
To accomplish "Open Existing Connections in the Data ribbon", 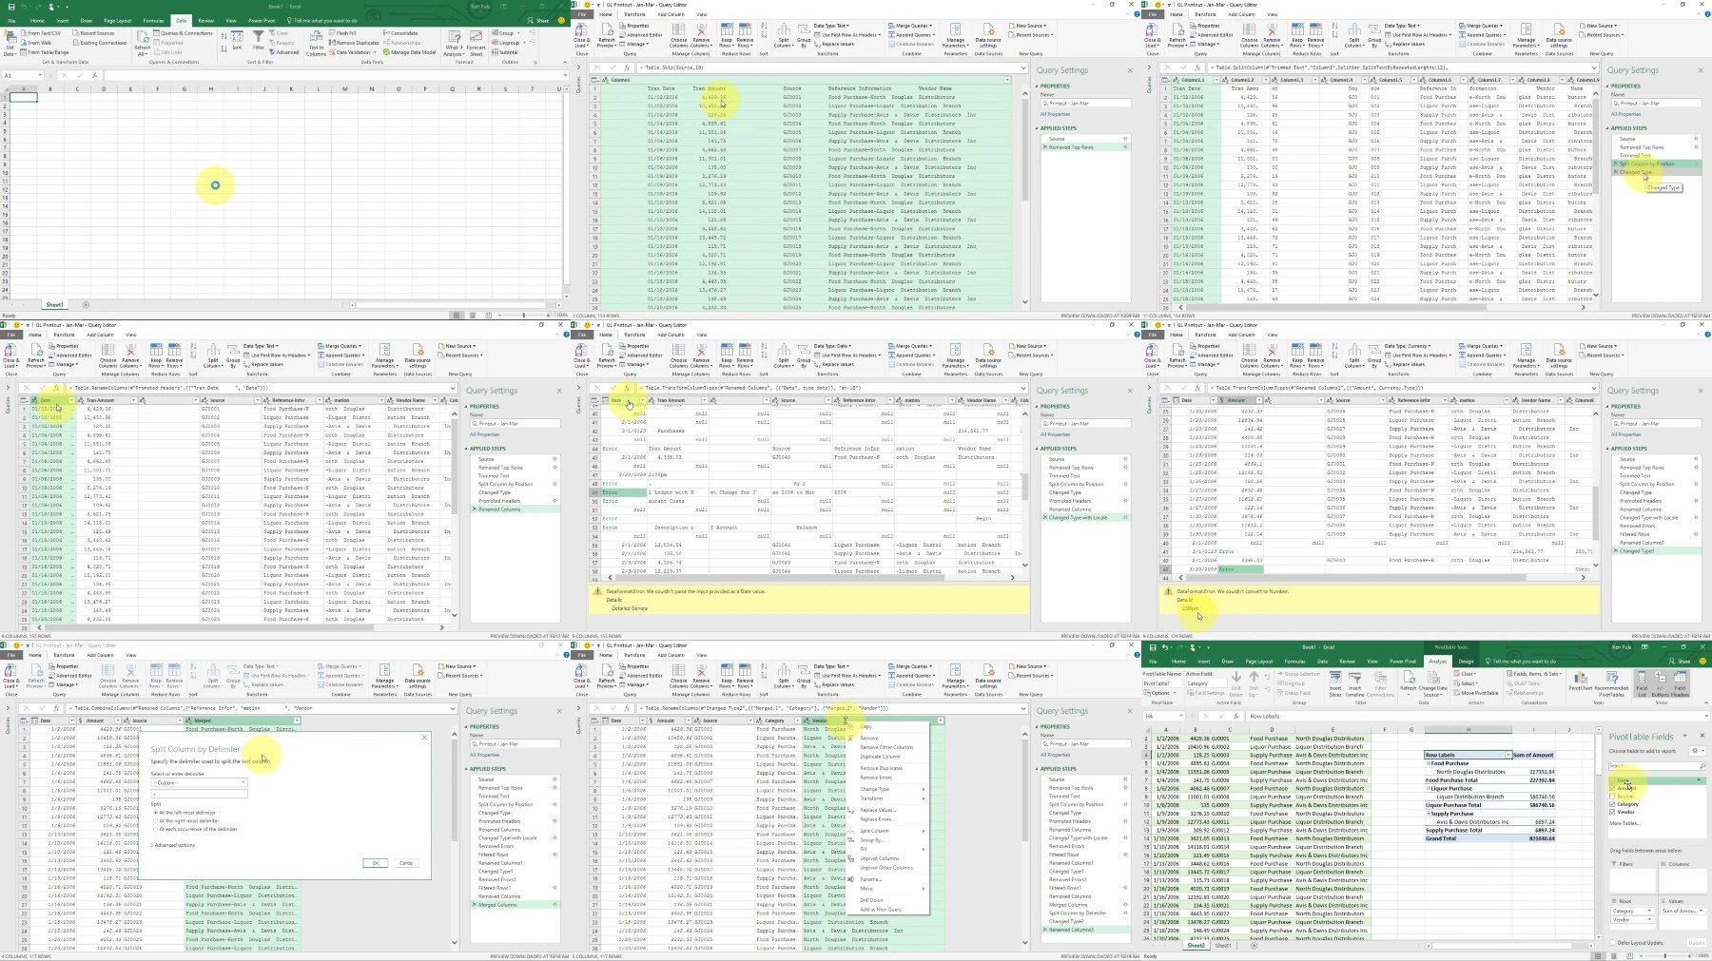I will tap(100, 43).
